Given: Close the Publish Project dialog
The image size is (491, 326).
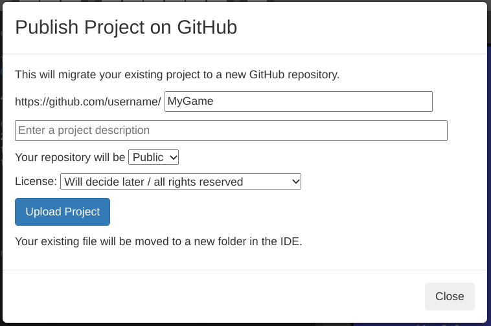Looking at the screenshot, I should point(450,296).
